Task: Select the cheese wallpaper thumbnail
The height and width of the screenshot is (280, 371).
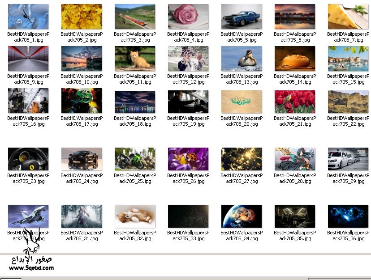Action: tap(348, 17)
